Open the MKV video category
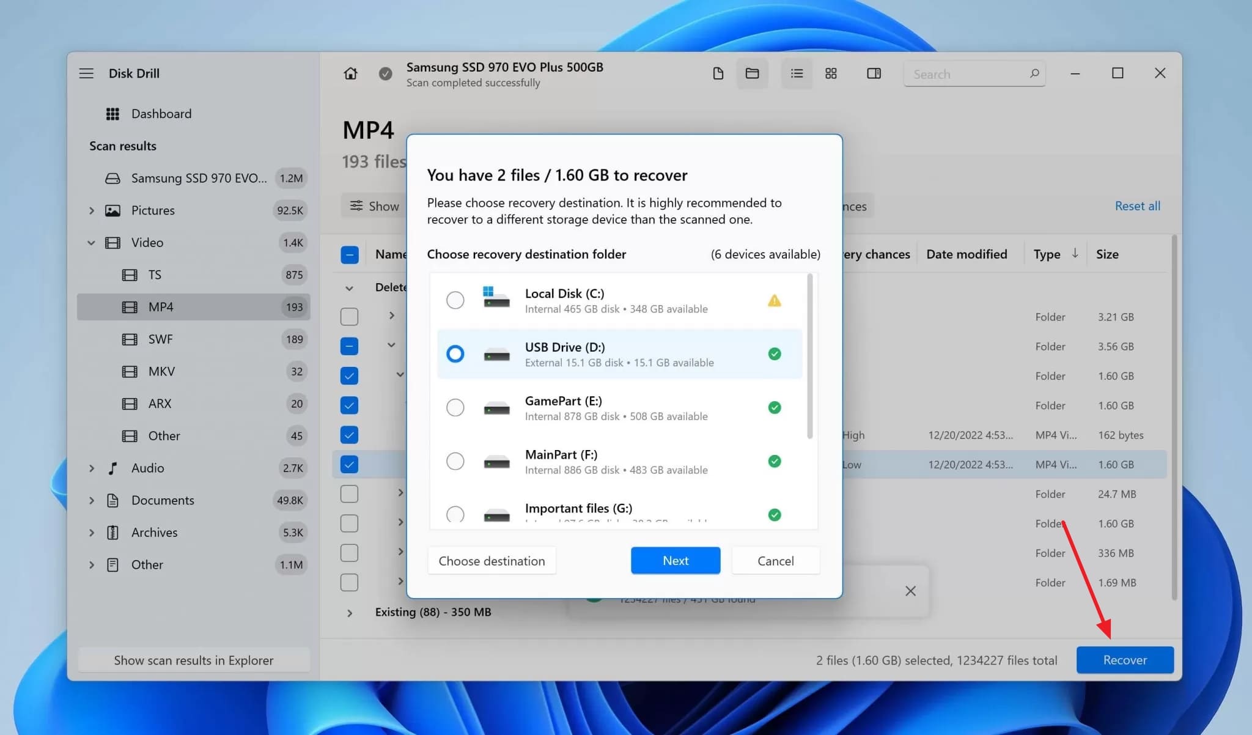Screen dimensions: 1252x735 tap(160, 371)
